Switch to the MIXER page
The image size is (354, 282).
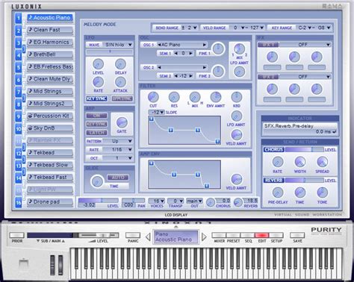point(219,235)
